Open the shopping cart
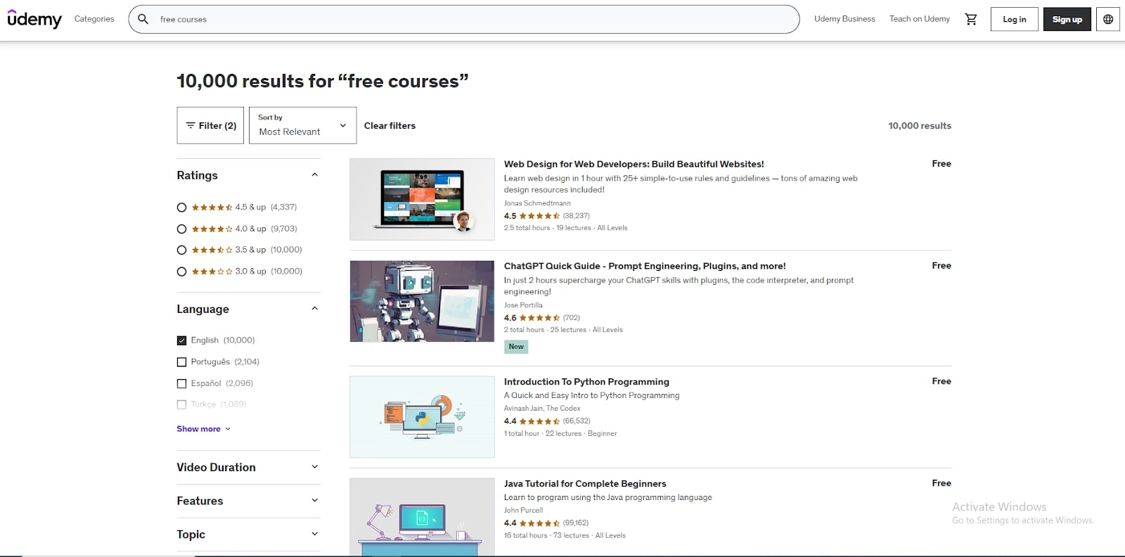Screen dimensions: 1125x557 pyautogui.click(x=971, y=19)
